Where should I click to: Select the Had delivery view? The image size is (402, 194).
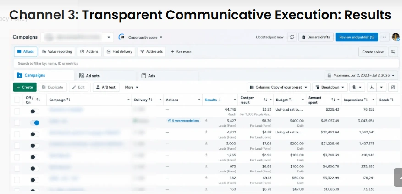[119, 51]
